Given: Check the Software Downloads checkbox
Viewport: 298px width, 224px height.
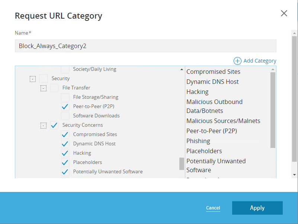Looking at the screenshot, I should 65,116.
